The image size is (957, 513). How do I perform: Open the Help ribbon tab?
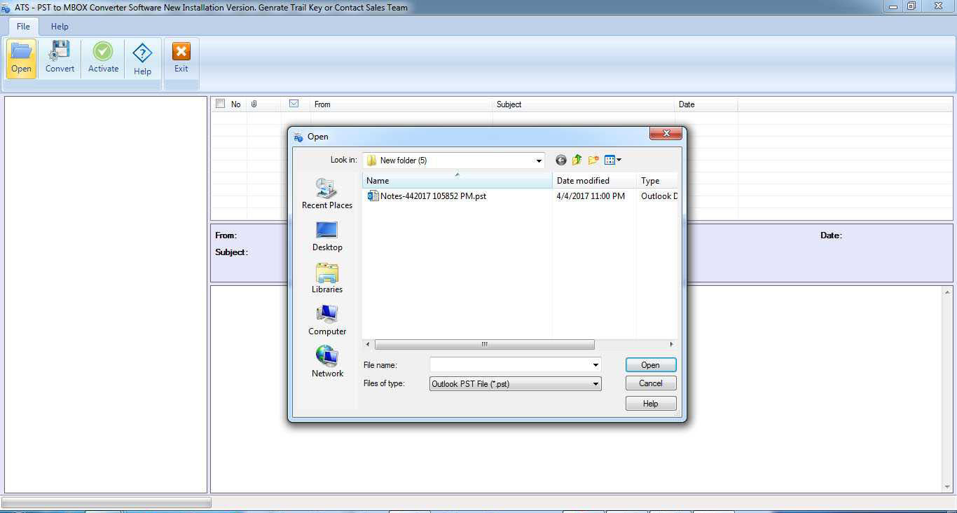tap(60, 26)
